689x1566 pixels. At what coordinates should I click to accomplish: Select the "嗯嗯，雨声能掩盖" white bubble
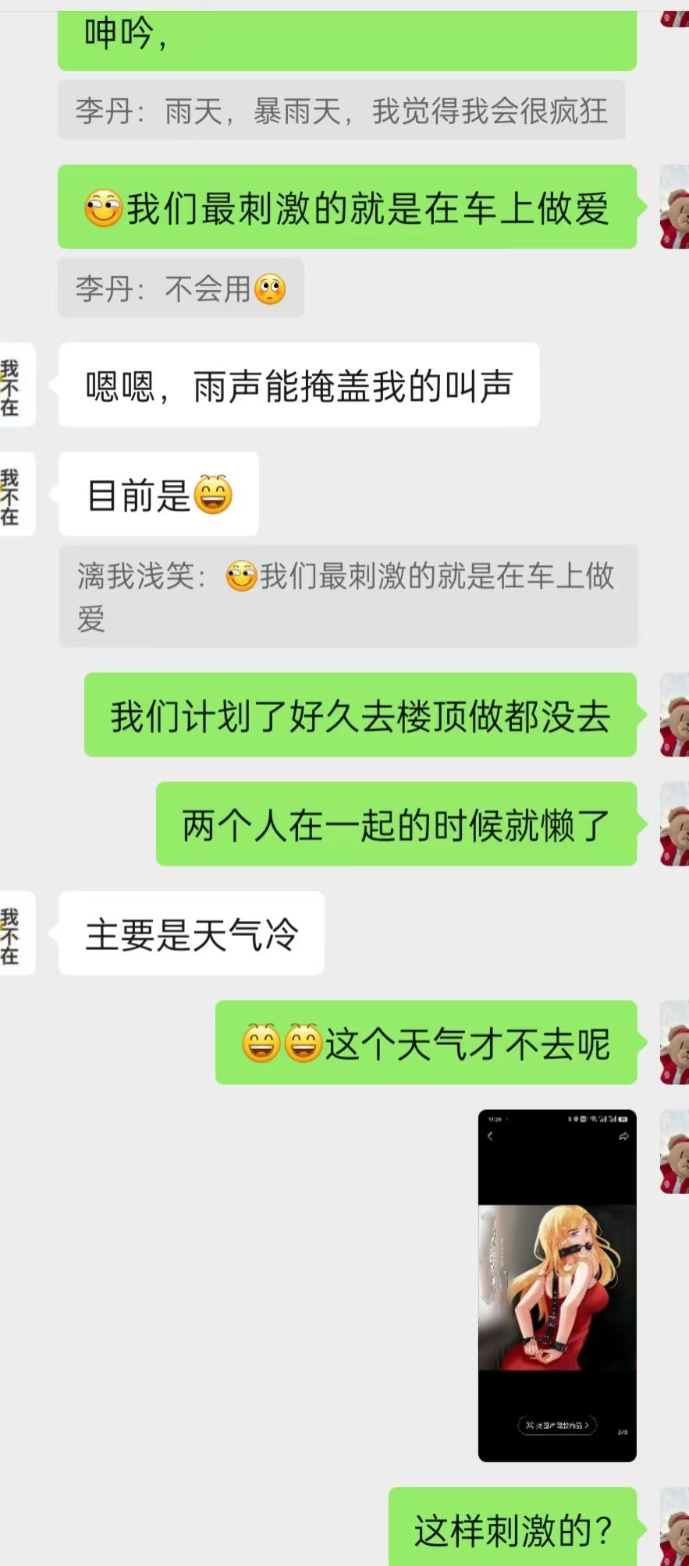(300, 384)
